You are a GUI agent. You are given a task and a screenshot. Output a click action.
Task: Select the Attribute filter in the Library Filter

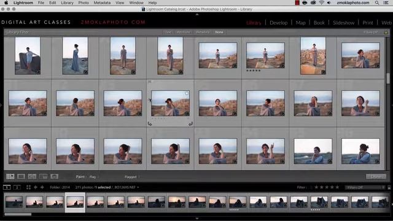pyautogui.click(x=184, y=32)
